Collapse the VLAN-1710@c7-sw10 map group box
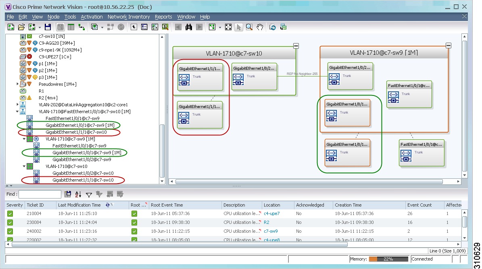 296,46
